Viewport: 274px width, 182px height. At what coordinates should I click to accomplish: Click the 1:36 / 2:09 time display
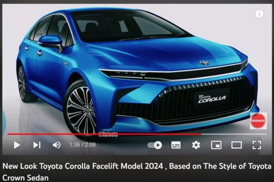coord(83,145)
